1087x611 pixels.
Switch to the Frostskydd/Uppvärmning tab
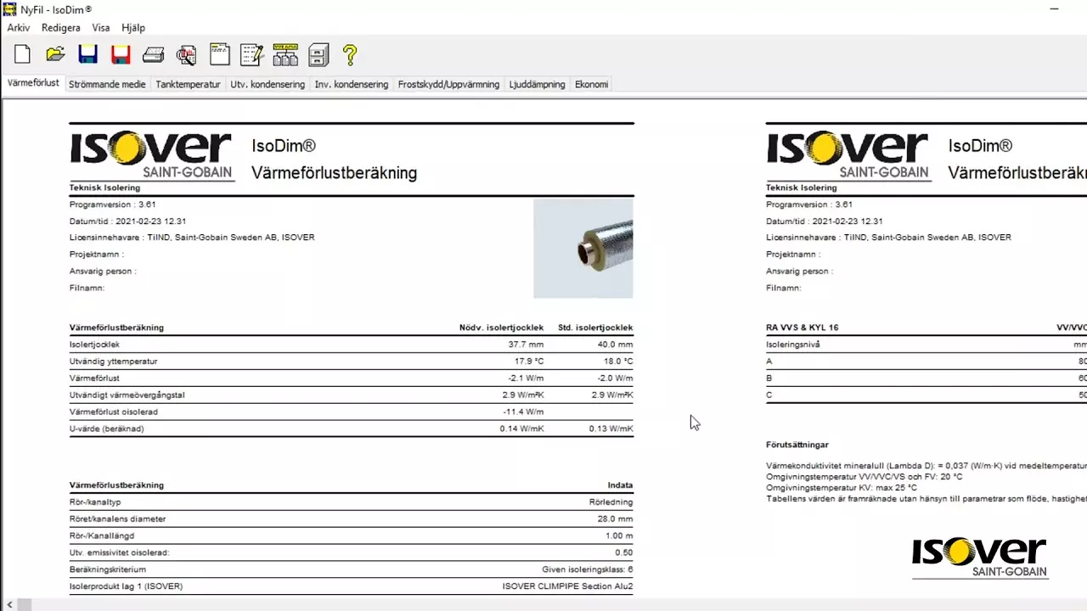click(x=448, y=84)
